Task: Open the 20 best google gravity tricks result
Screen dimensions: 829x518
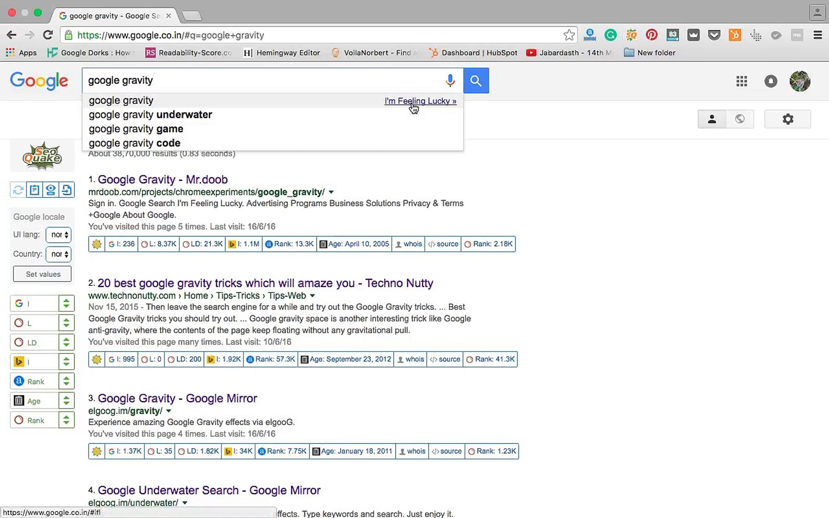Action: 265,283
